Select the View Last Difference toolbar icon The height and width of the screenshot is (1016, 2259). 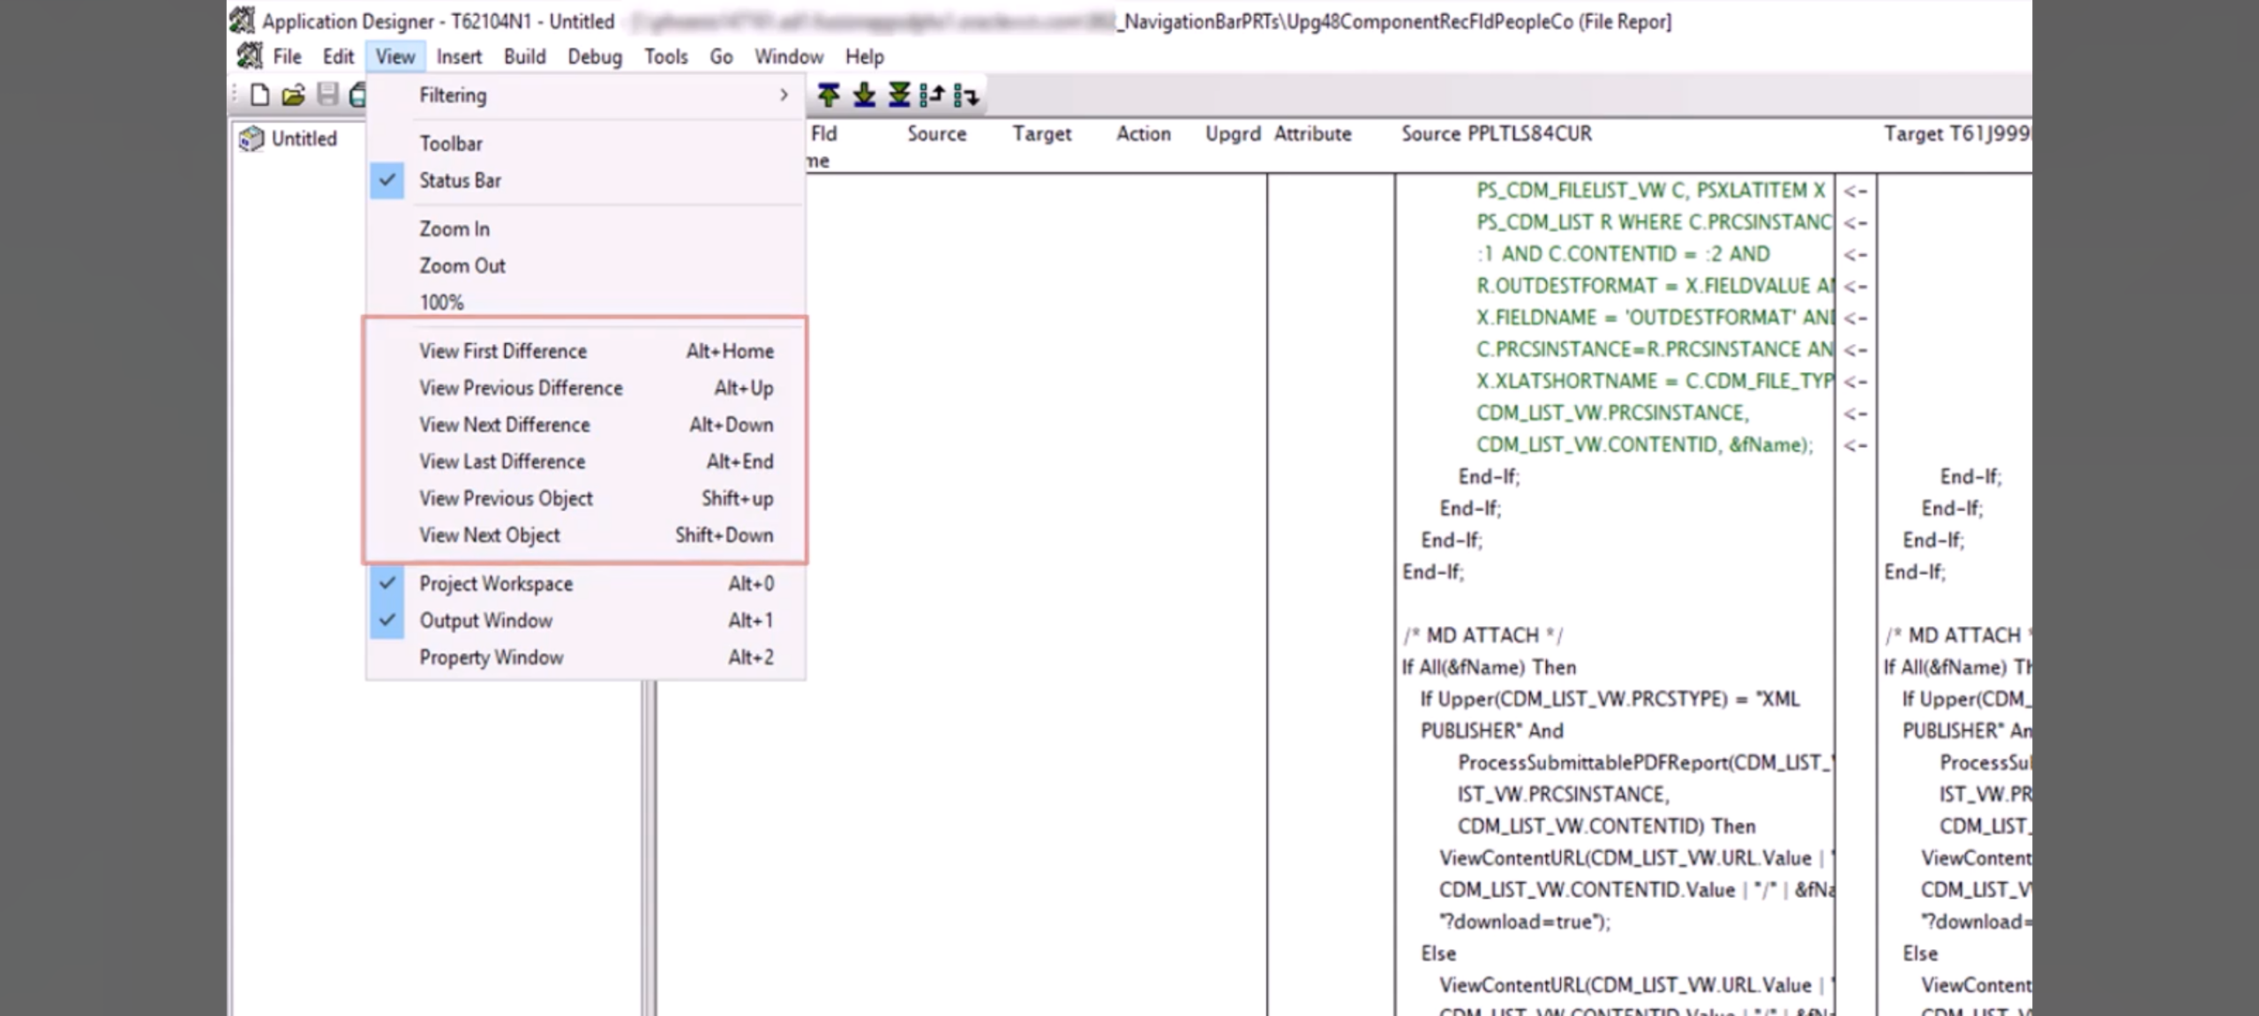897,95
